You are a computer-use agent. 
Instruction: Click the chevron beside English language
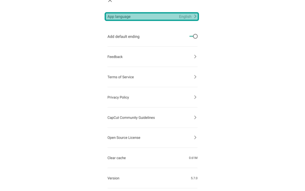[195, 16]
